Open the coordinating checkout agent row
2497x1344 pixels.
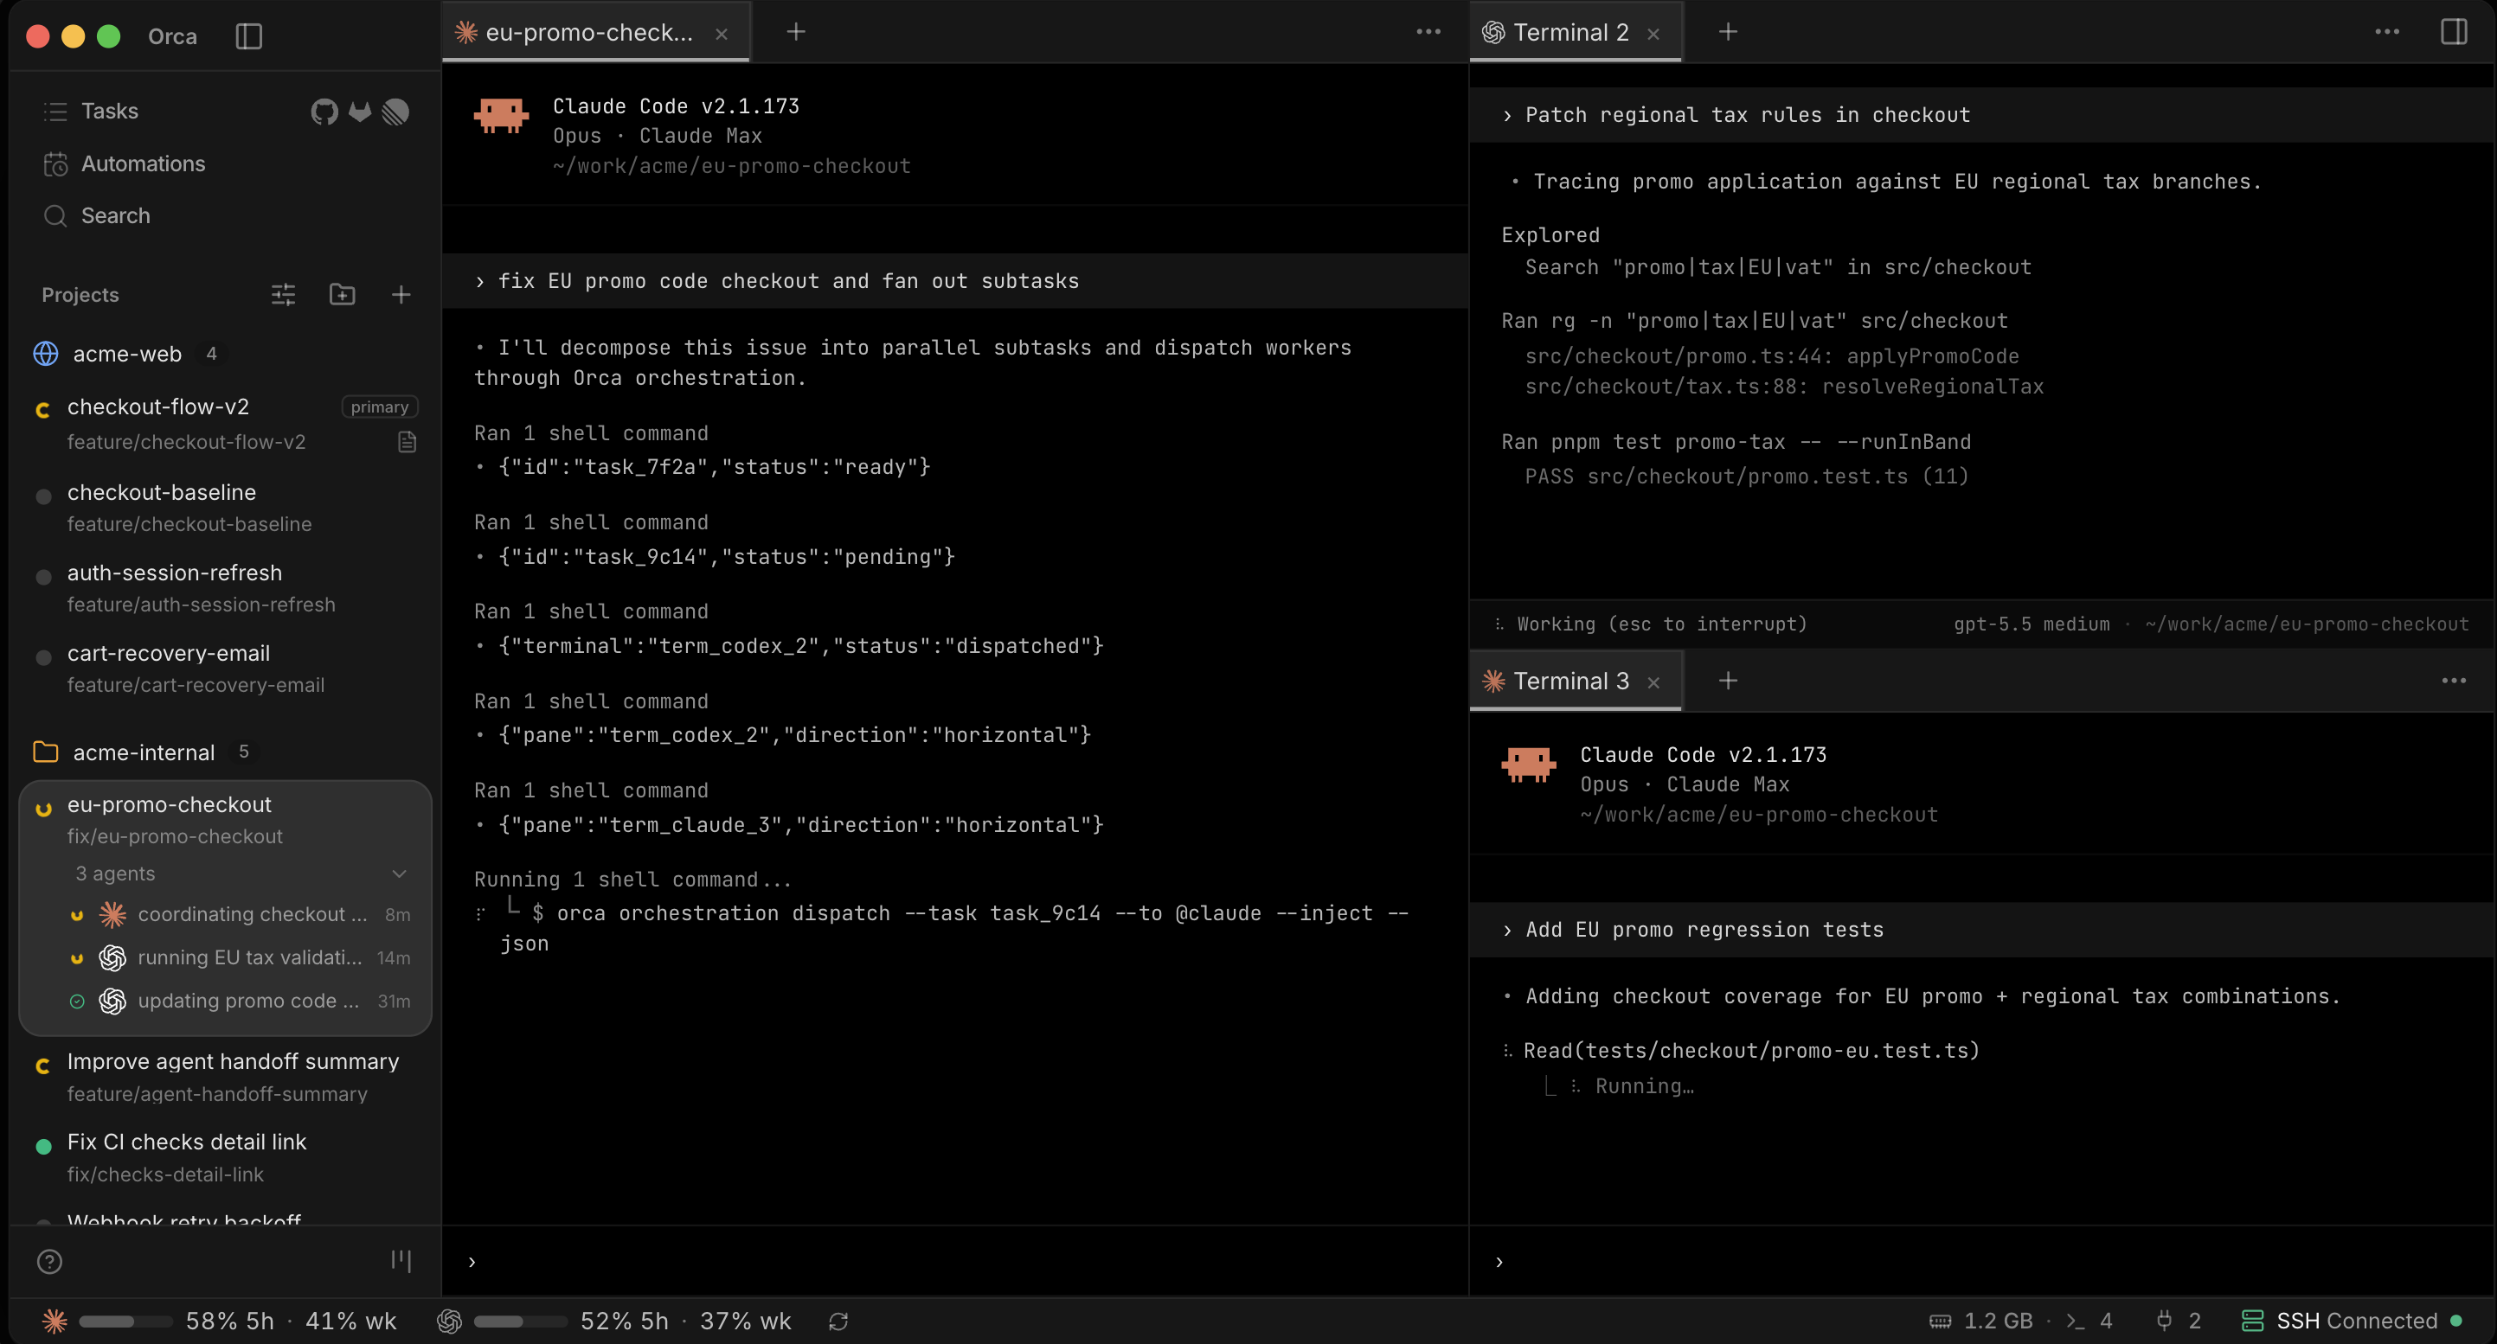coord(240,914)
